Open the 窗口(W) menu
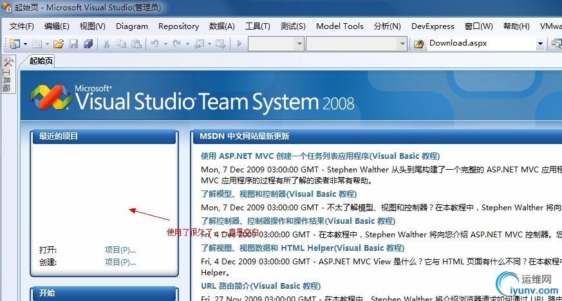562x301 pixels. click(x=478, y=26)
